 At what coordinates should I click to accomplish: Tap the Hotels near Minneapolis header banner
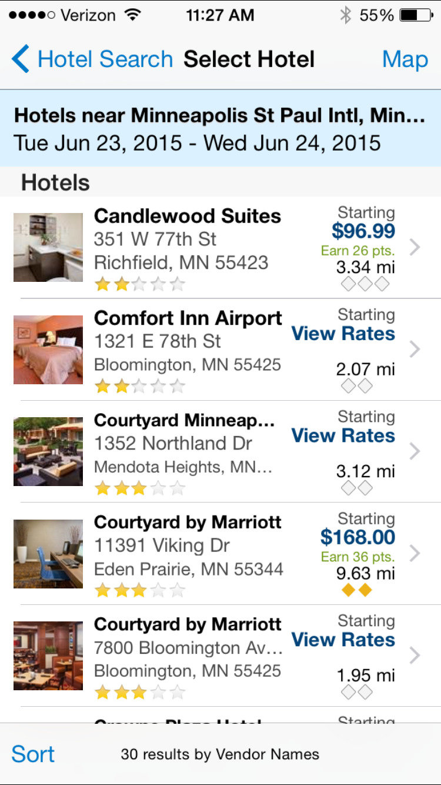[x=220, y=128]
